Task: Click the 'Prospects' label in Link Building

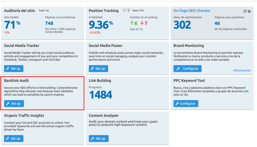Action: (95, 87)
